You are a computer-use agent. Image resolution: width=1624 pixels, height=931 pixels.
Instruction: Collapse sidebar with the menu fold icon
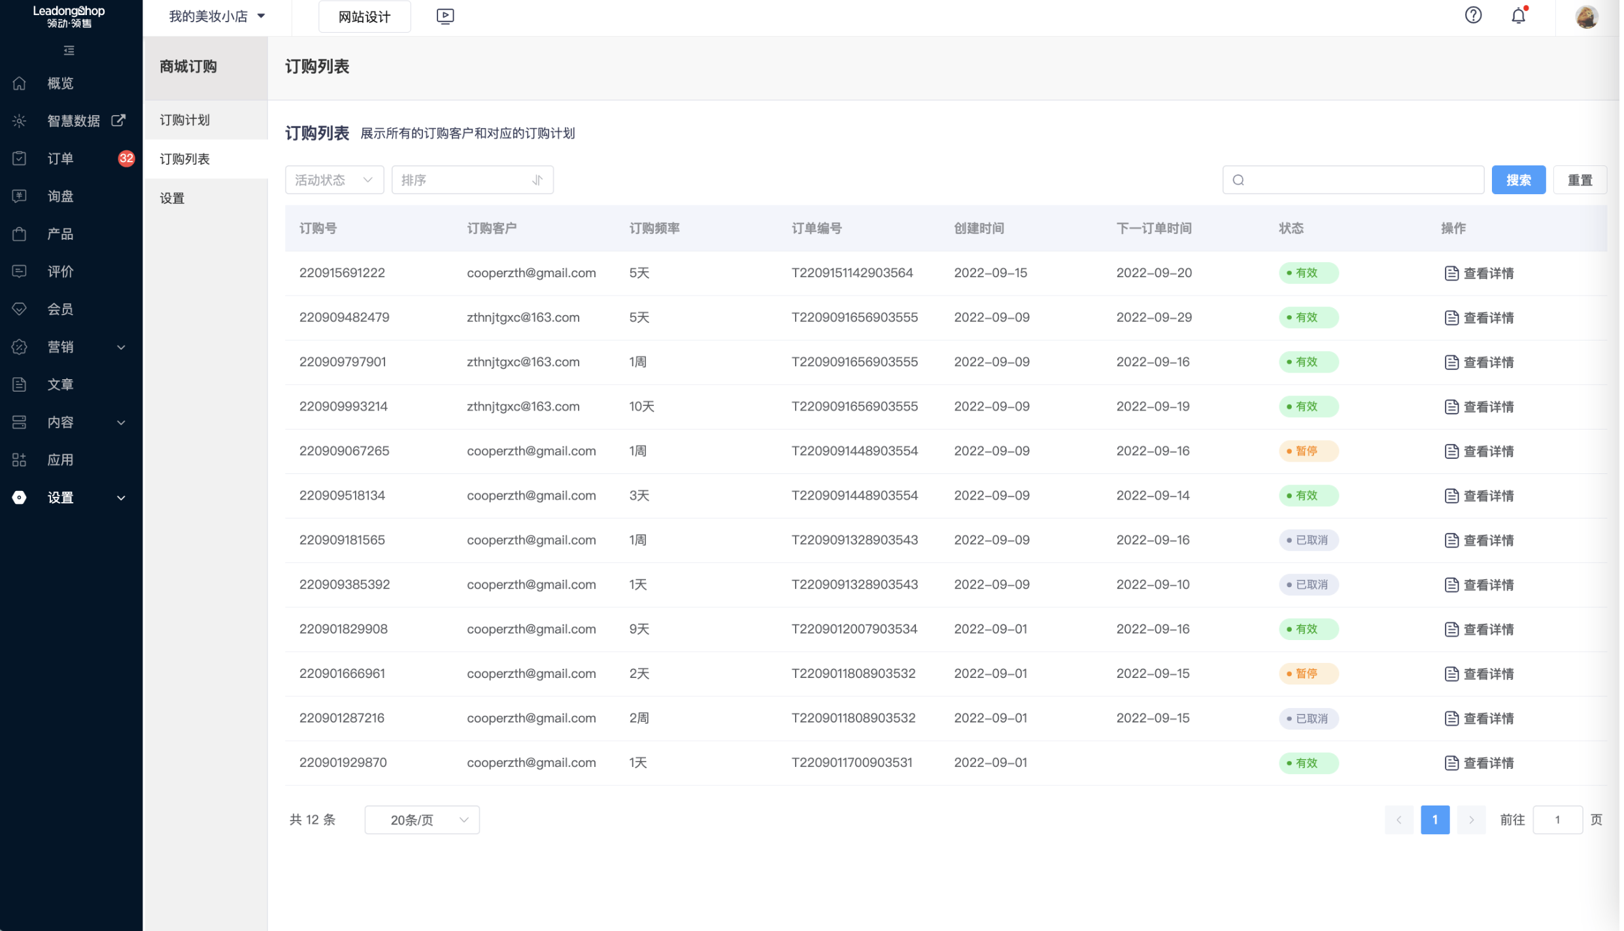coord(69,50)
